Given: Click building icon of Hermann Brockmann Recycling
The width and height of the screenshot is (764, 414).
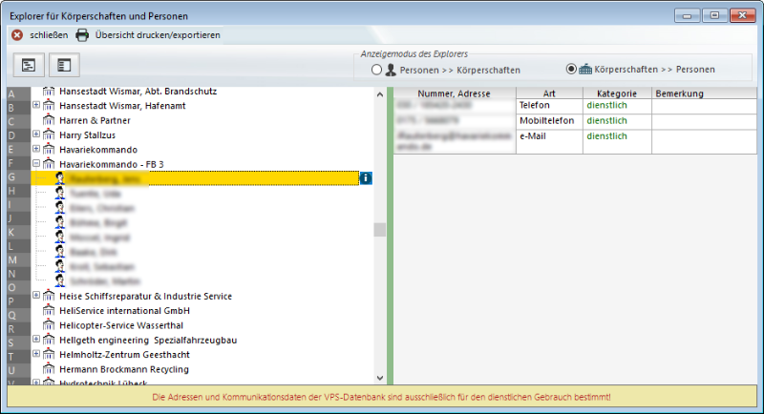Looking at the screenshot, I should click(x=49, y=369).
